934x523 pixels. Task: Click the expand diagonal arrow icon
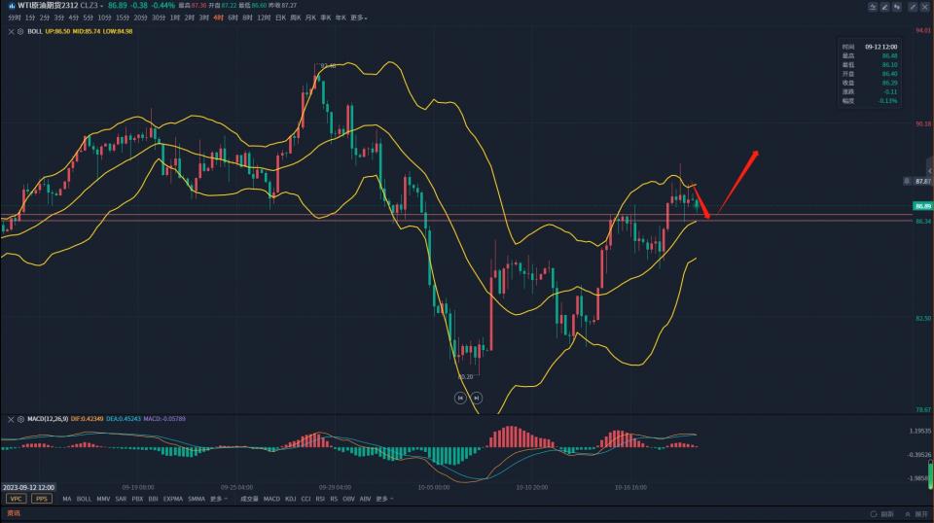click(913, 7)
